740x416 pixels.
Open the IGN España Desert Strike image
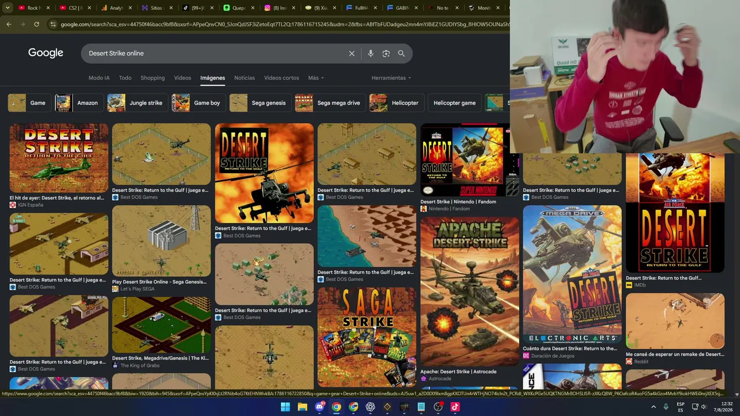point(59,158)
